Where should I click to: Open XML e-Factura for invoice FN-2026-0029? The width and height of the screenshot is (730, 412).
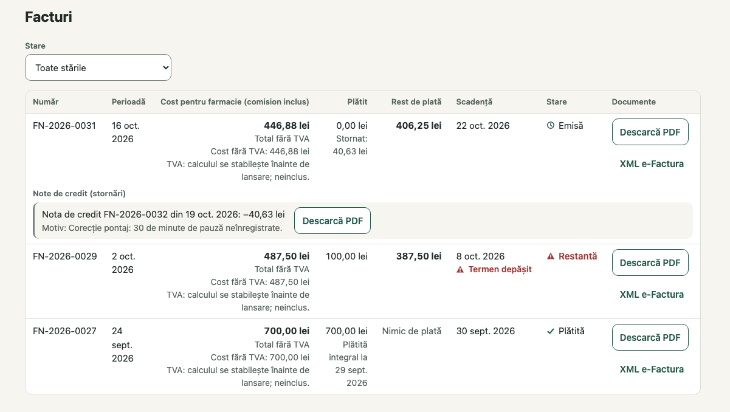652,295
